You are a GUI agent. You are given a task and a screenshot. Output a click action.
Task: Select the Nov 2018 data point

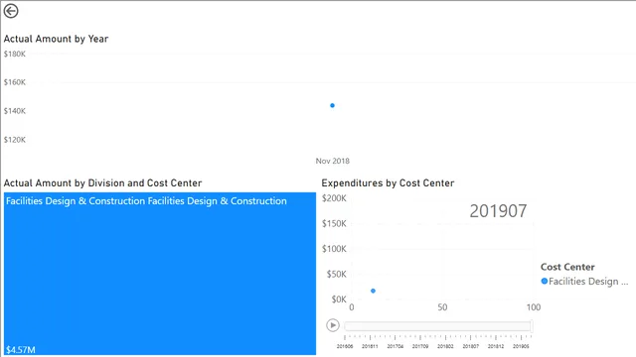332,105
